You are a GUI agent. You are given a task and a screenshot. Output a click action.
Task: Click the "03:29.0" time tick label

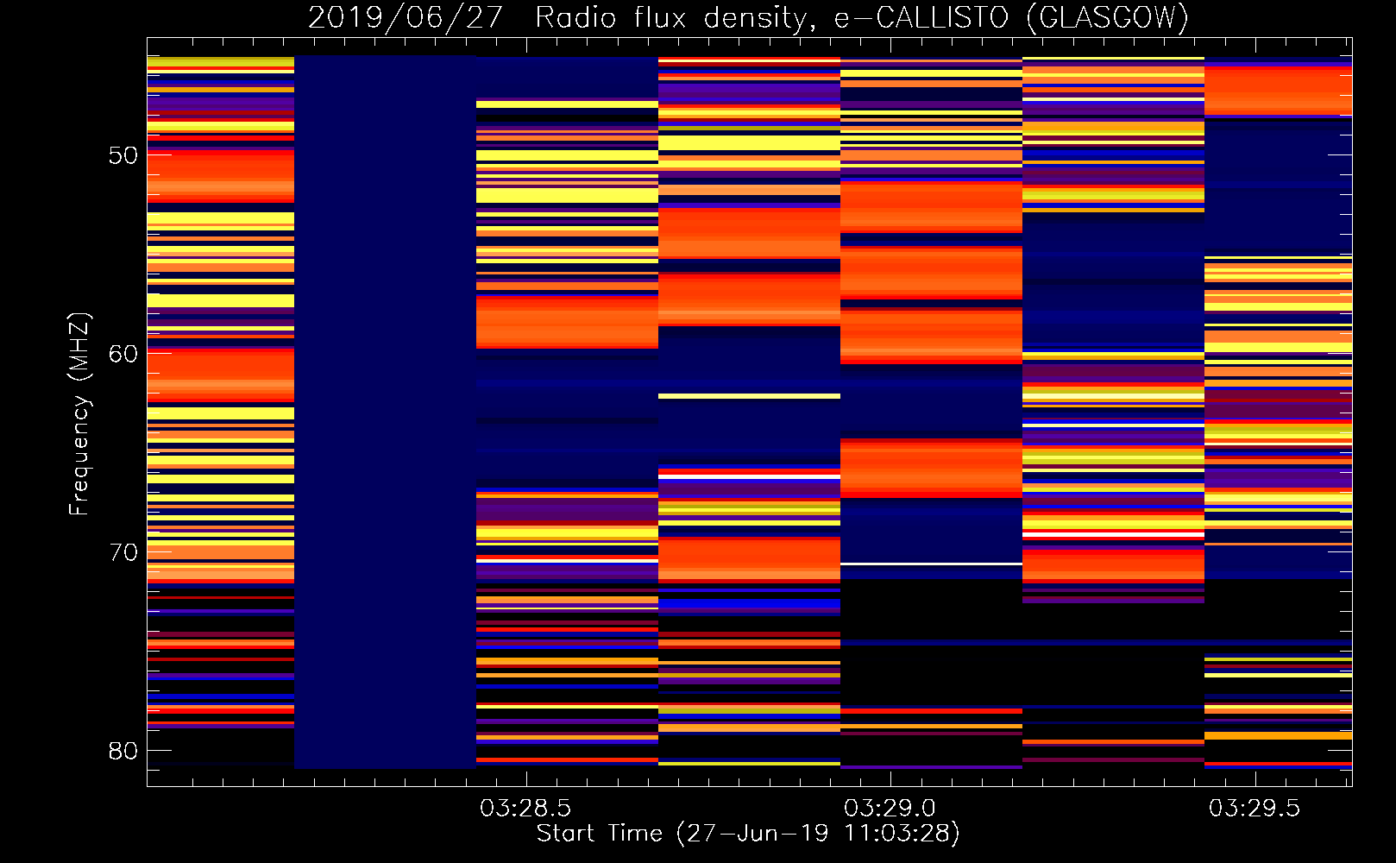click(x=890, y=809)
